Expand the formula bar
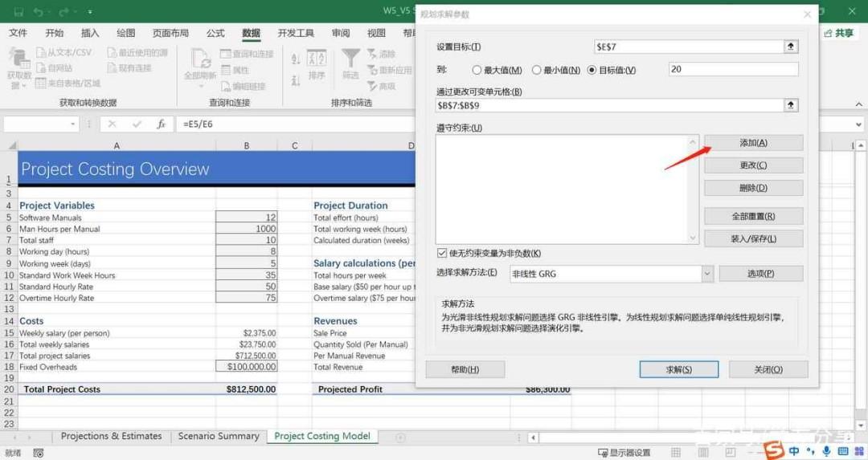868x460 pixels. (858, 124)
